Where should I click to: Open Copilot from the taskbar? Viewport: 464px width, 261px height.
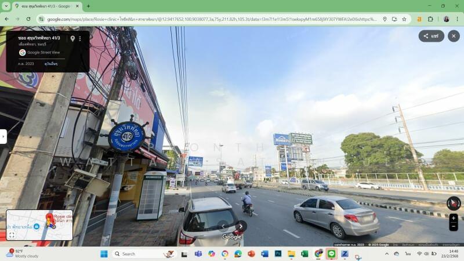[211, 254]
